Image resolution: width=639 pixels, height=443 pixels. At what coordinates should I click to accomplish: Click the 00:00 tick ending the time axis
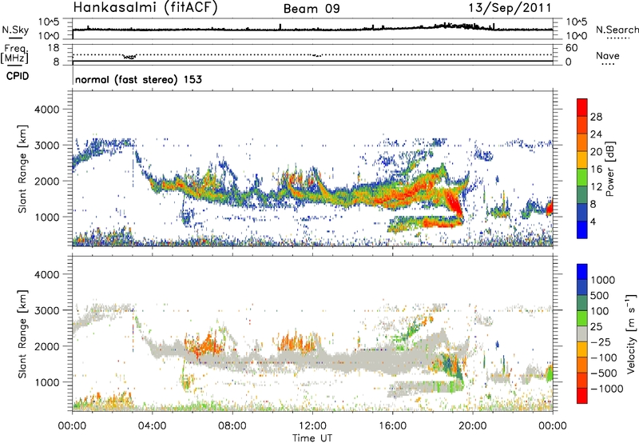point(553,426)
